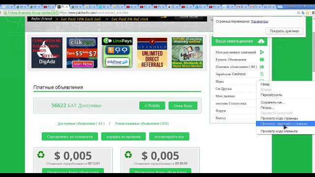
Task: Click the zoom magnifier icon in address bar
Action: point(299,13)
